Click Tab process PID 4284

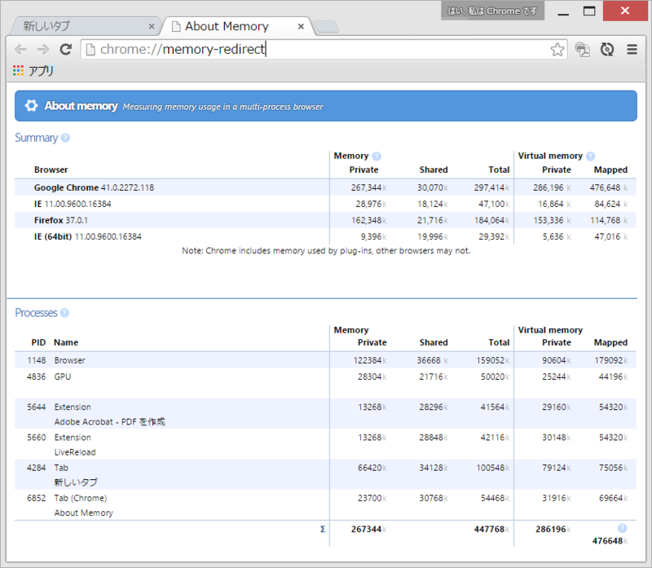(36, 468)
